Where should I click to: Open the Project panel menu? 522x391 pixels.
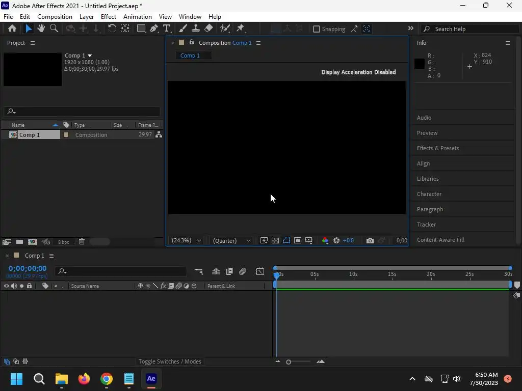coord(32,43)
